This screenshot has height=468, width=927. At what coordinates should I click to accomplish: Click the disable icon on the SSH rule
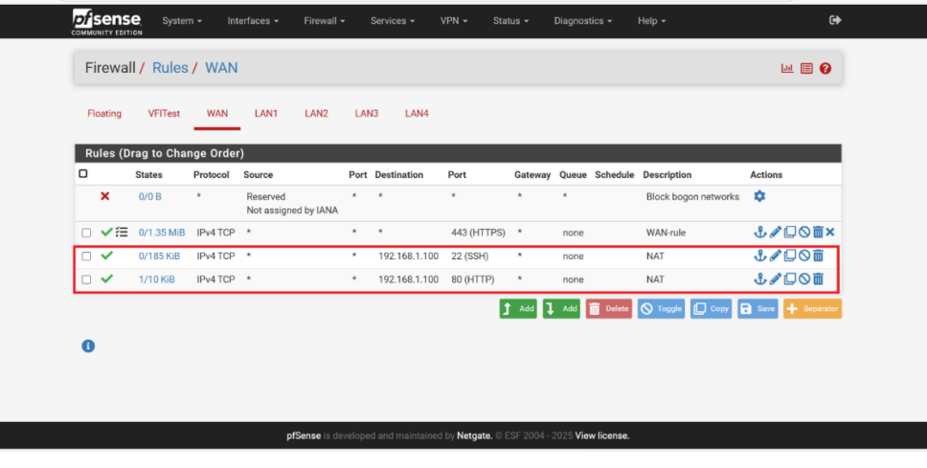click(x=804, y=256)
